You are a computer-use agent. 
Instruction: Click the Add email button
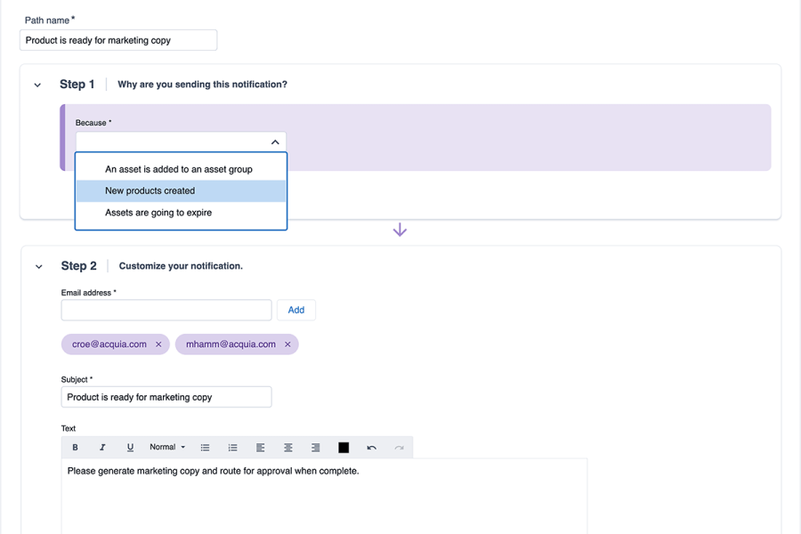[296, 310]
